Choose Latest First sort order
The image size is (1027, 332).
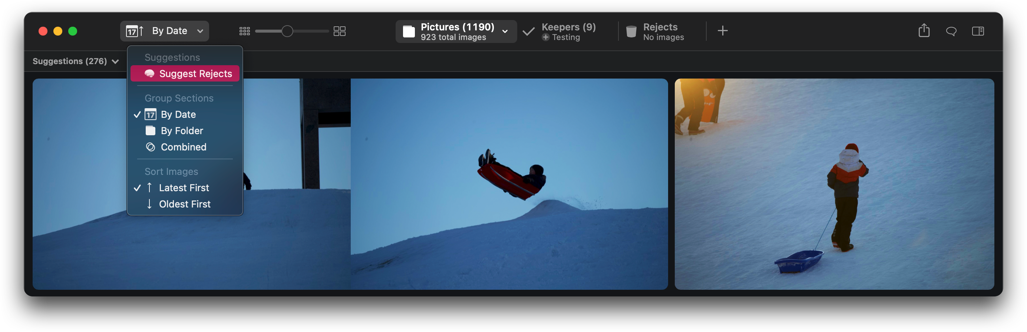[184, 188]
